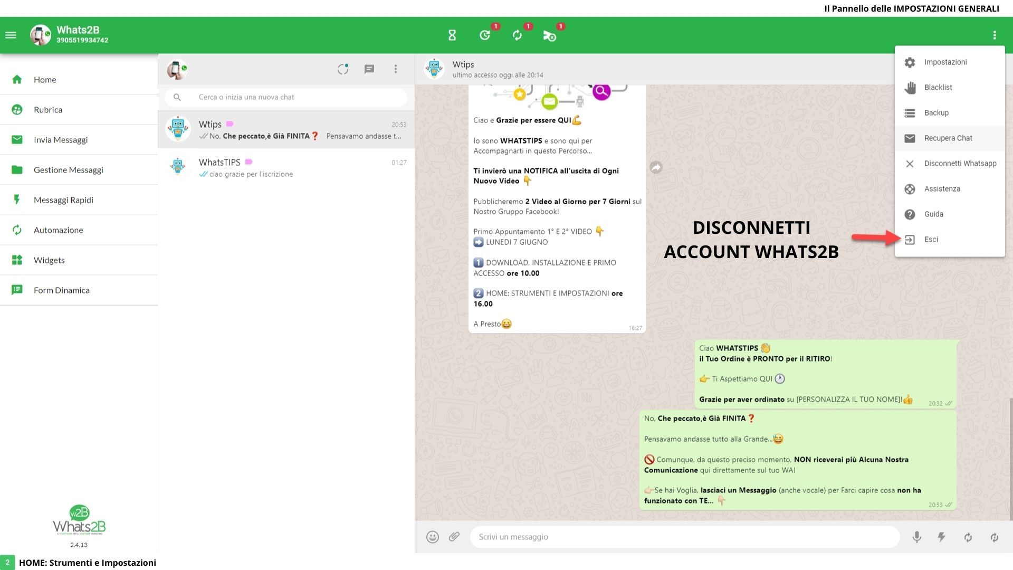The height and width of the screenshot is (570, 1013).
Task: Open the hamburger menu in the header
Action: point(11,35)
